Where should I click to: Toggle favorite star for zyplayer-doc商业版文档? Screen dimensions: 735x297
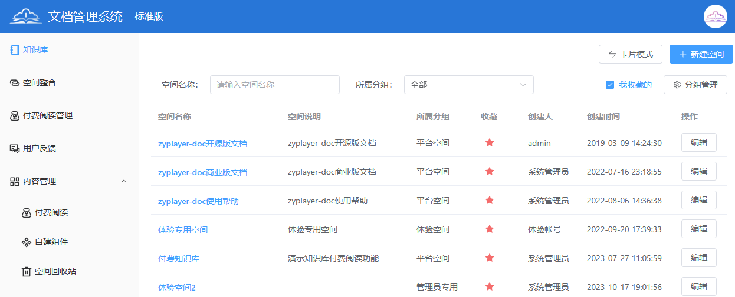click(x=489, y=171)
